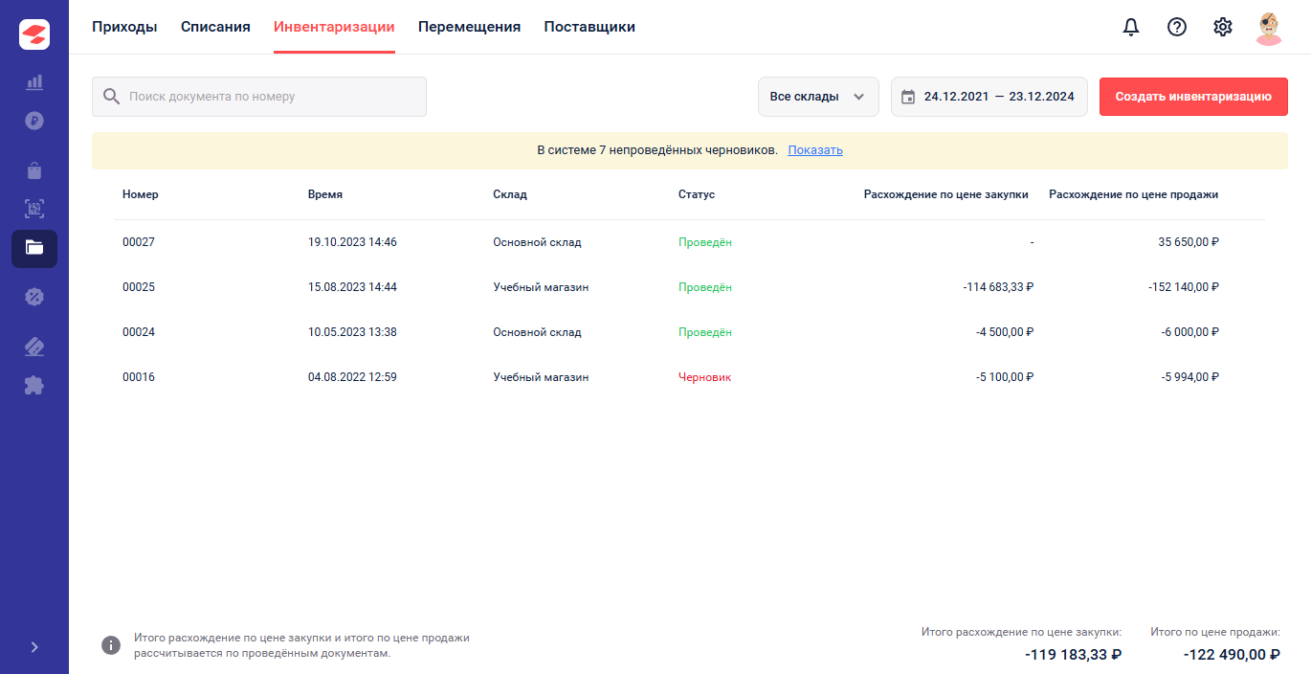The image size is (1311, 674).
Task: Click the Номер column header
Action: pyautogui.click(x=141, y=194)
